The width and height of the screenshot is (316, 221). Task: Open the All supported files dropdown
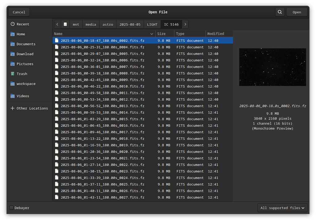click(282, 208)
